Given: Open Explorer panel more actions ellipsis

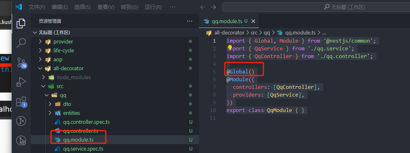Looking at the screenshot, I should pos(190,21).
